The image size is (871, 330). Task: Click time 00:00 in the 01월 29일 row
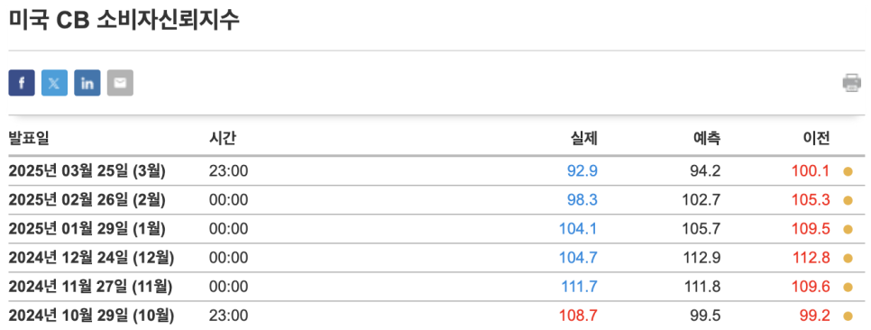[228, 229]
